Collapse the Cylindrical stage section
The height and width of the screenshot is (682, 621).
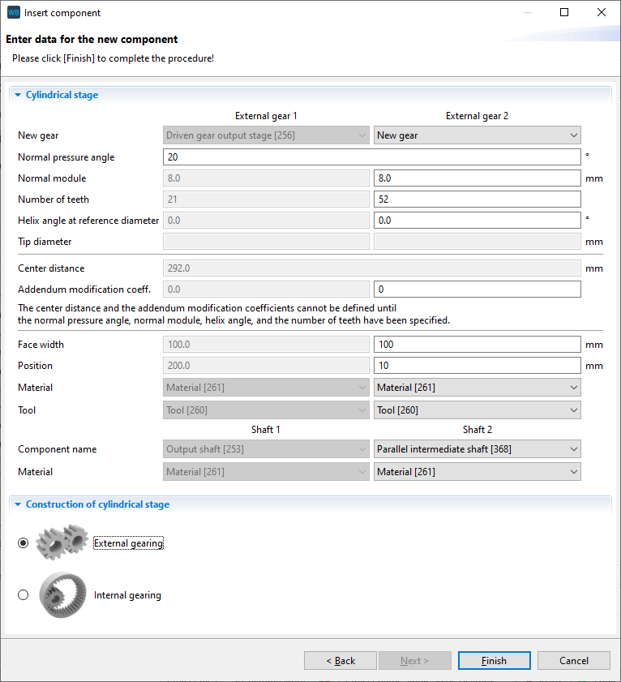coord(17,95)
